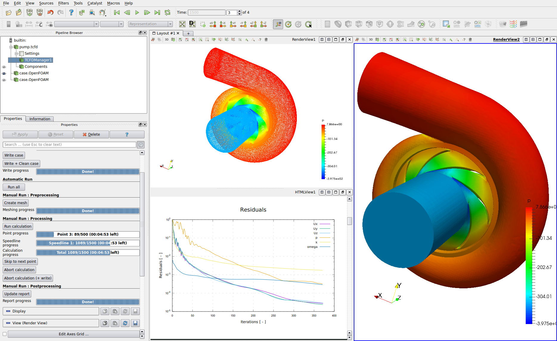Click the properties search field

point(69,145)
